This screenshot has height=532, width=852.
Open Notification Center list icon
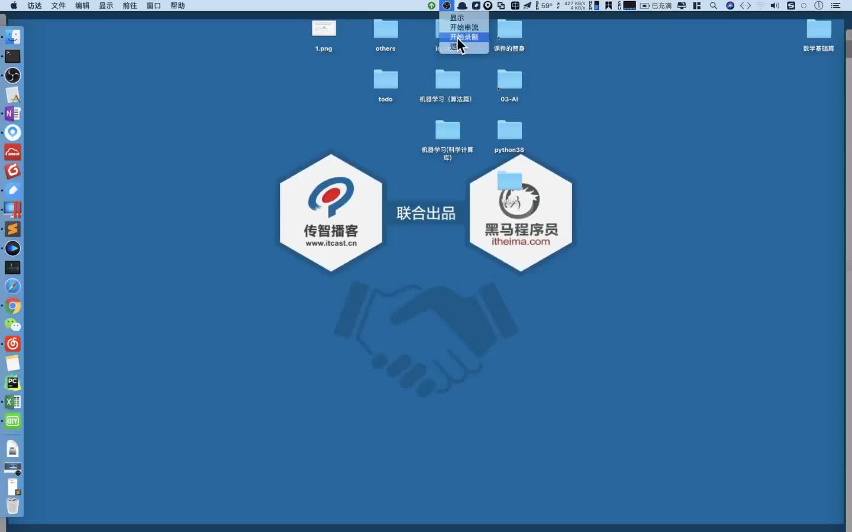click(x=835, y=5)
